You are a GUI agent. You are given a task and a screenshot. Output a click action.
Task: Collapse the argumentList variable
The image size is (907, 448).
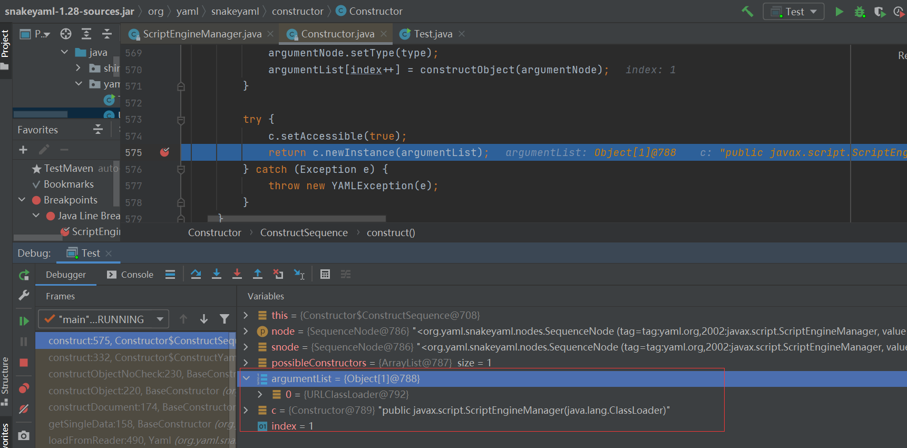[x=246, y=378]
